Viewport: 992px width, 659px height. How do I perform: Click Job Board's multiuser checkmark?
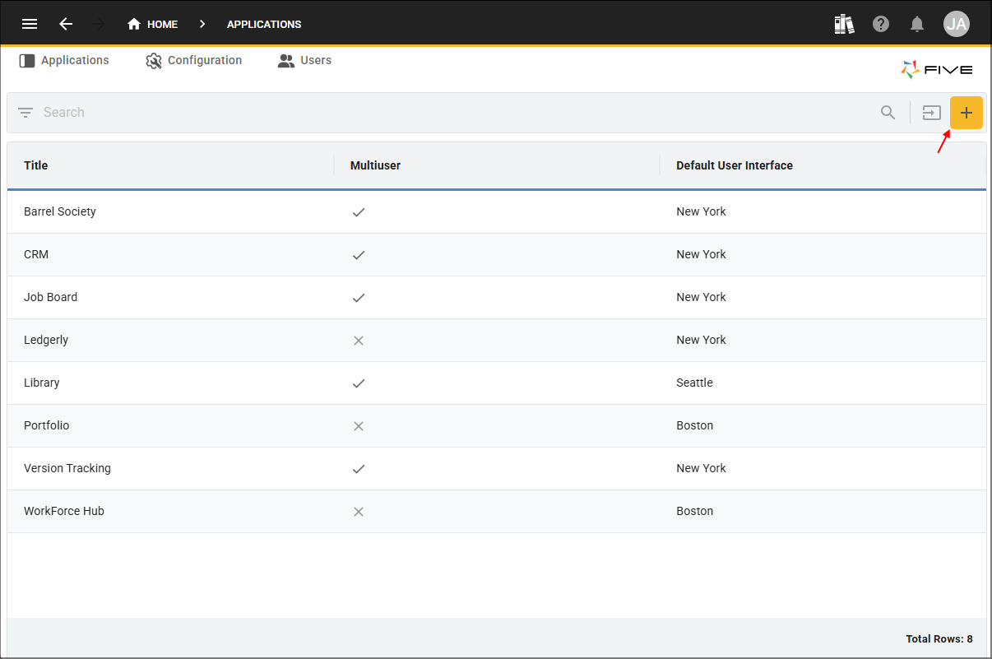click(359, 298)
